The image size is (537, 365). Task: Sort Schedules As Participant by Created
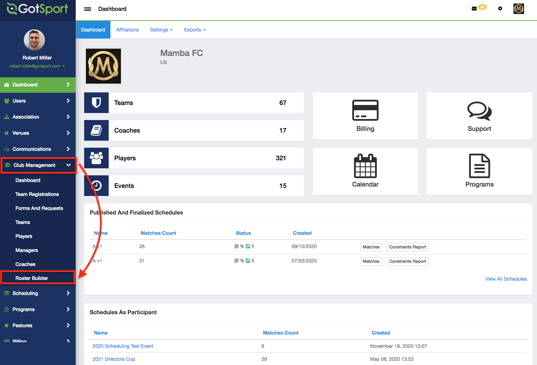(x=381, y=333)
